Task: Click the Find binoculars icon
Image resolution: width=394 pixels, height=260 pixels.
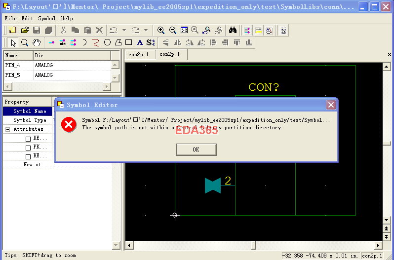Action: (233, 31)
